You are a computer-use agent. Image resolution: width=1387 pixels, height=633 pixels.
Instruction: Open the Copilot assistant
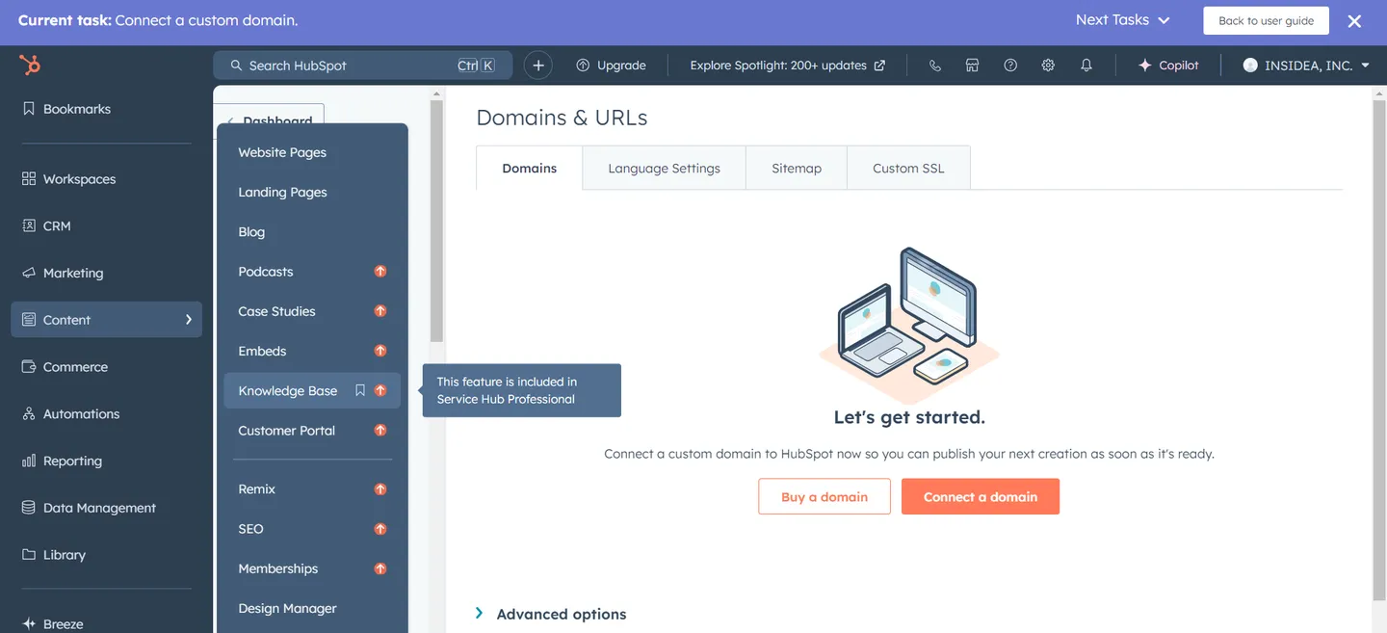(1168, 66)
